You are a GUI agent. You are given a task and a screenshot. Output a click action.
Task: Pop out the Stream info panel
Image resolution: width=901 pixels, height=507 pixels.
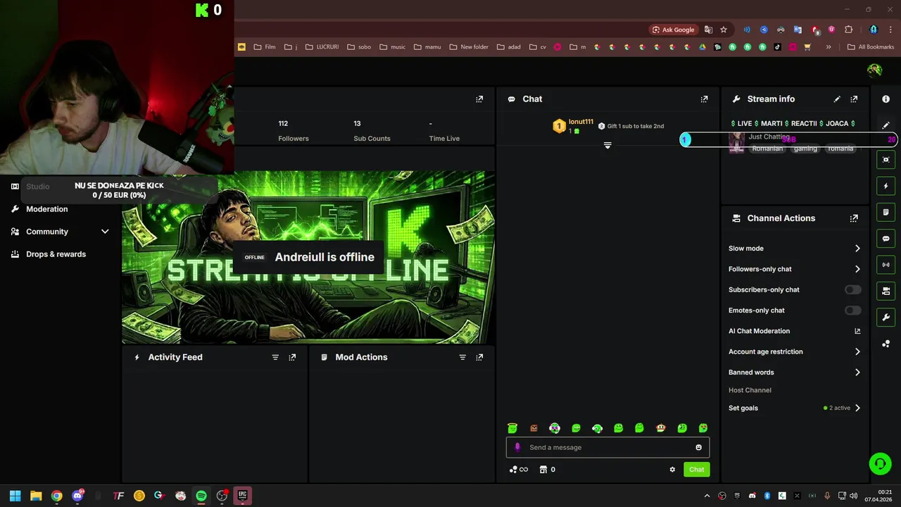[x=854, y=99]
